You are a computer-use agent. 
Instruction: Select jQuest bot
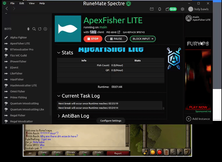(x=14, y=67)
